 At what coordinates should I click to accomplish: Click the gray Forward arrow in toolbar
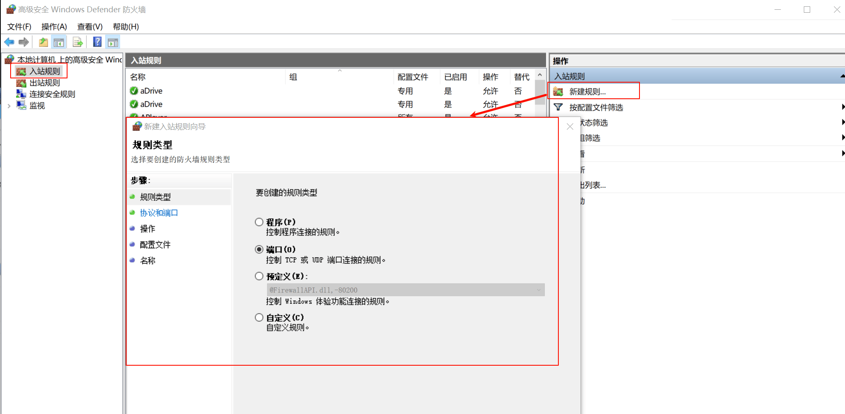tap(24, 42)
